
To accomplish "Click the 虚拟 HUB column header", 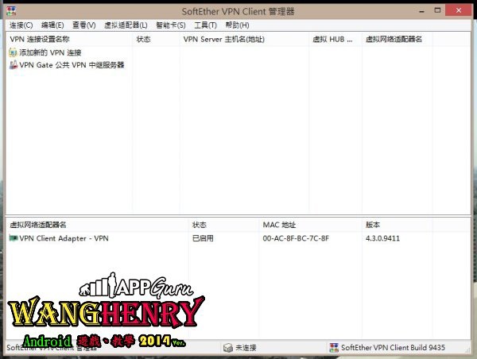I will coord(335,39).
